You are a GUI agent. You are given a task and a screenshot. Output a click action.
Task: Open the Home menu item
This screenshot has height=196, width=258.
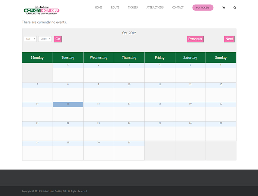[98, 8]
